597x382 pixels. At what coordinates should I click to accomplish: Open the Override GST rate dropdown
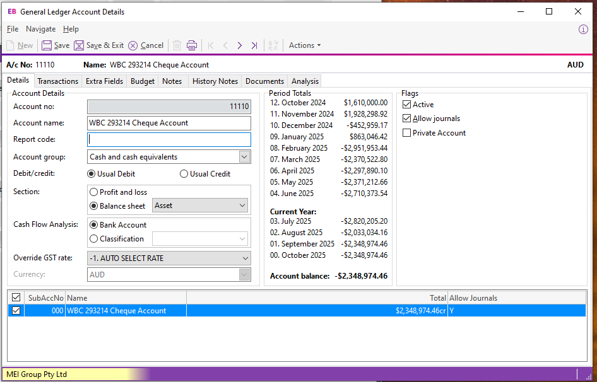point(245,258)
